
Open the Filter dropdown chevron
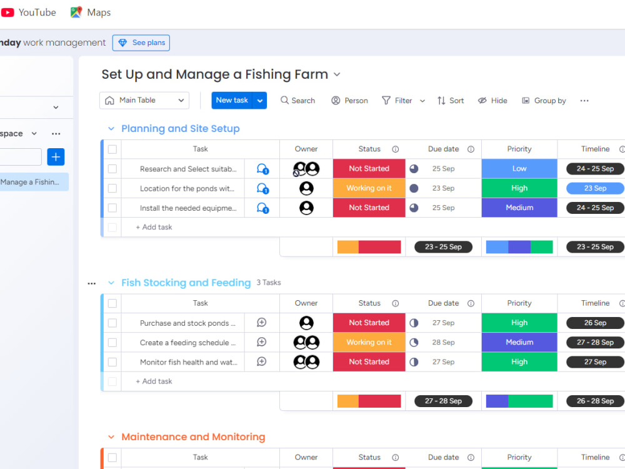422,101
